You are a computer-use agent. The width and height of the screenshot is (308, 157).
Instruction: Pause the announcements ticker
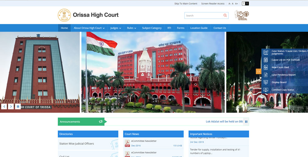tap(246, 121)
